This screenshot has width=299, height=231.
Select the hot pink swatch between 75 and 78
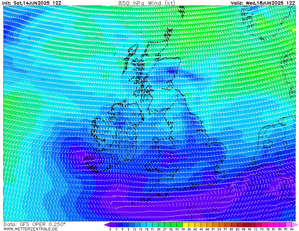coord(264,225)
